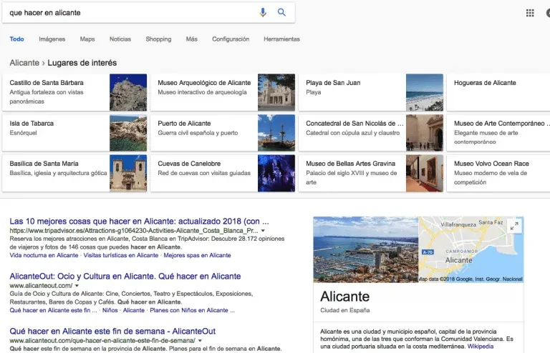The width and height of the screenshot is (550, 353).
Task: Open 'Qué hacer en Alicante este fin de semana' result
Action: pos(112,331)
